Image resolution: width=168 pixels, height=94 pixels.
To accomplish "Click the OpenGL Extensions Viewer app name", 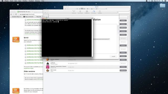I will click(x=58, y=66).
